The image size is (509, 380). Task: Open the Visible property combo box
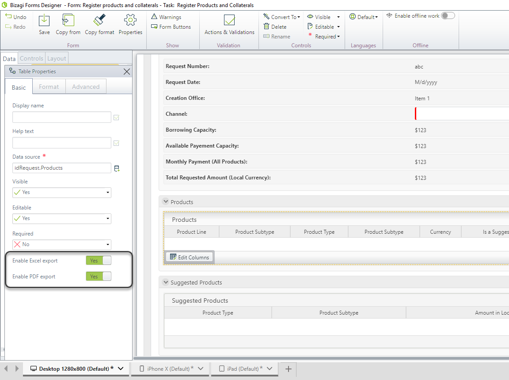[x=62, y=193]
